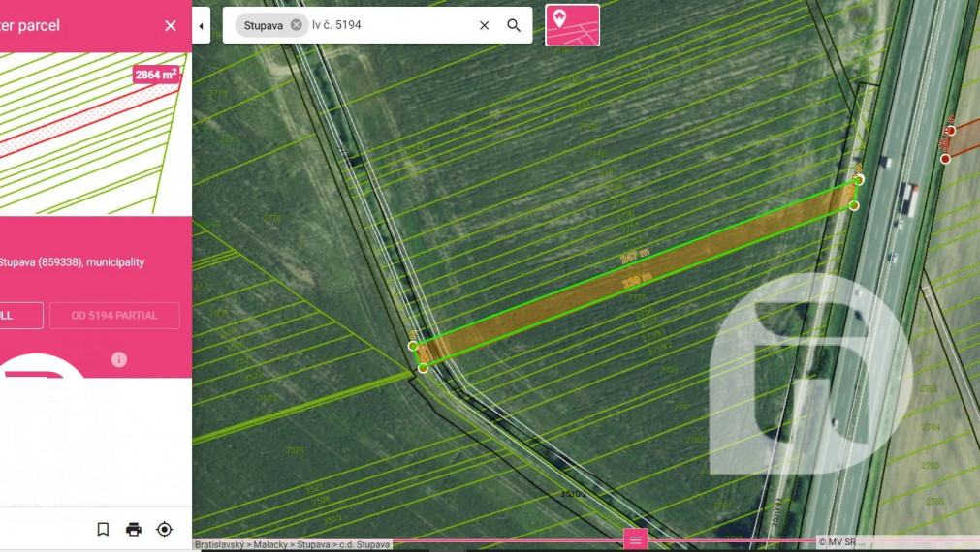The image size is (980, 552).
Task: Locate parcel on map target icon
Action: point(165,530)
